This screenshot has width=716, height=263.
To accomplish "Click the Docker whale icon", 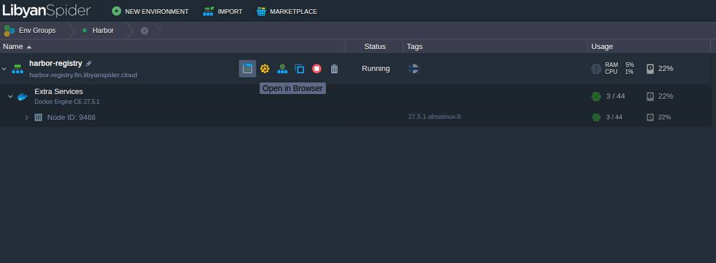I will tap(23, 96).
